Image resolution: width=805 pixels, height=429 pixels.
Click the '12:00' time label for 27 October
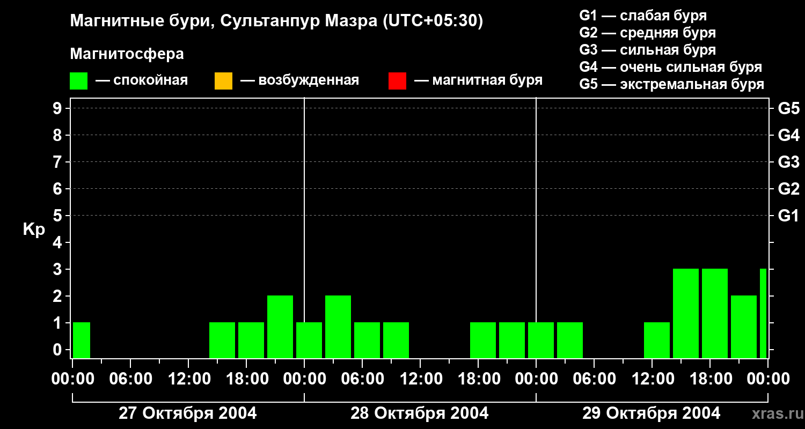click(x=188, y=379)
